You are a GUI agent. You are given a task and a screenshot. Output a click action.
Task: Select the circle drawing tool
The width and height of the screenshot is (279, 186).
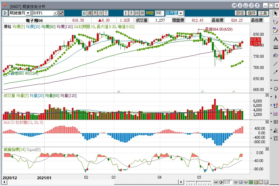tap(276, 89)
